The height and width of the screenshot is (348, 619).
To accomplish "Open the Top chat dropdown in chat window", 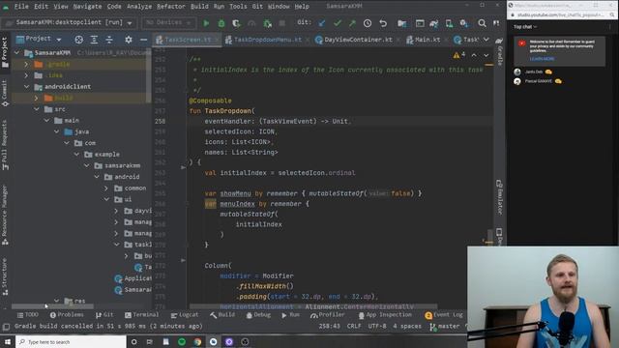I will [525, 27].
